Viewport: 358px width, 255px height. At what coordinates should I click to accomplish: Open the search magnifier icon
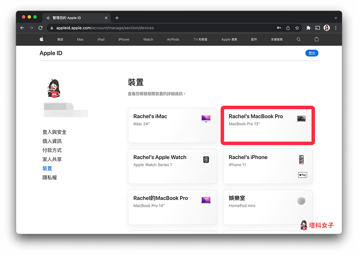pyautogui.click(x=299, y=39)
